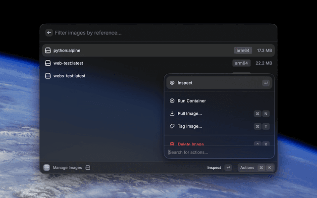The height and width of the screenshot is (198, 317).
Task: Click the Manage Images label
Action: 67,168
